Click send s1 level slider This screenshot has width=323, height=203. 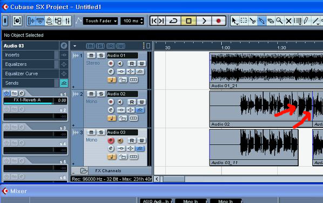[x=28, y=104]
